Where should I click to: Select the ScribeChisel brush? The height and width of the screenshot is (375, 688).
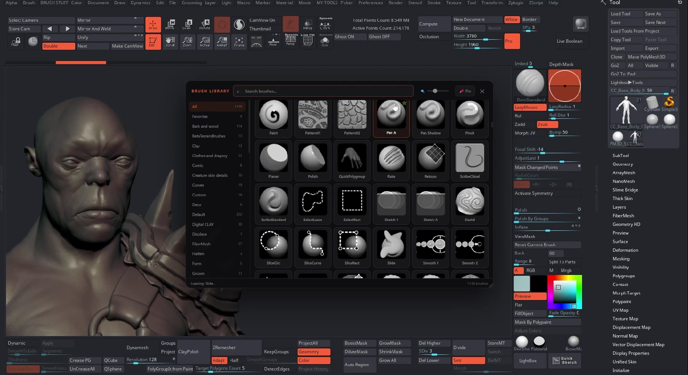tap(470, 161)
